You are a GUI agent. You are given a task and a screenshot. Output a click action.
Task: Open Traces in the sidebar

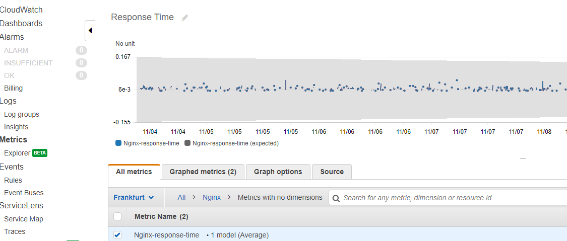[x=15, y=231]
